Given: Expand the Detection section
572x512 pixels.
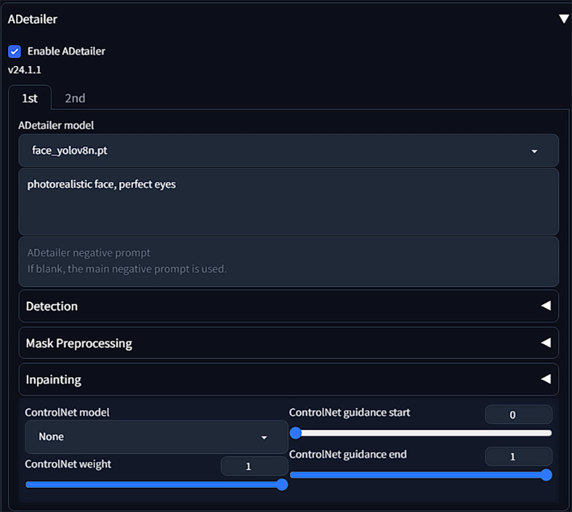Looking at the screenshot, I should 289,306.
